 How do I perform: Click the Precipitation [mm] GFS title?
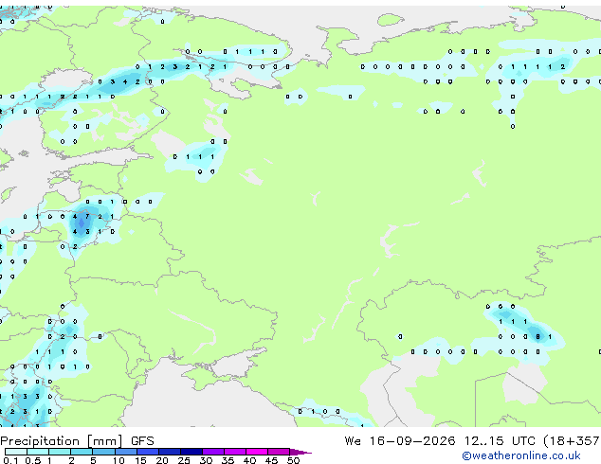point(77,441)
